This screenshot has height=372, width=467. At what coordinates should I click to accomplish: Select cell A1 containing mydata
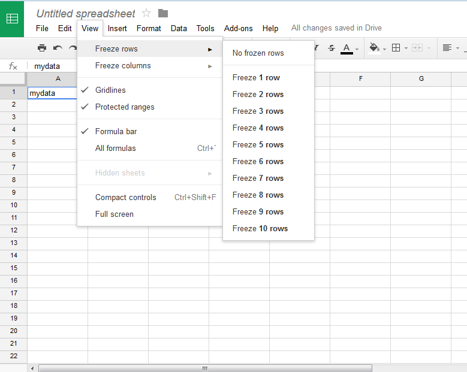[52, 93]
